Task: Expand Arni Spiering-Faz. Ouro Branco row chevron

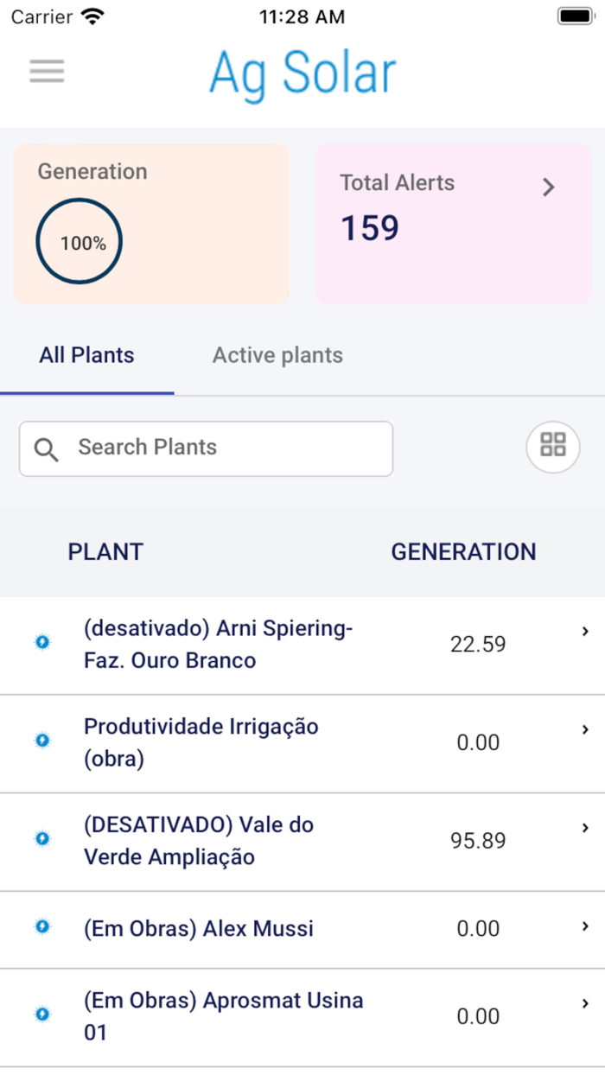Action: click(585, 632)
